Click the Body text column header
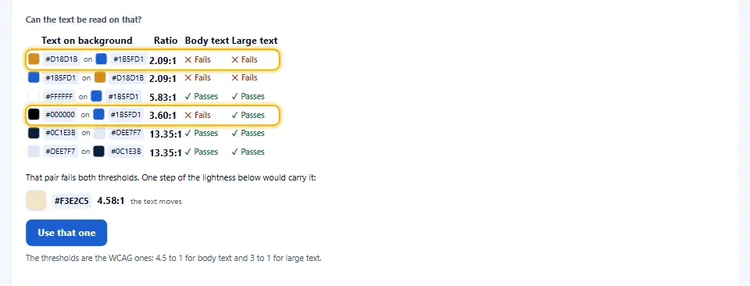Image resolution: width=750 pixels, height=286 pixels. [x=207, y=41]
